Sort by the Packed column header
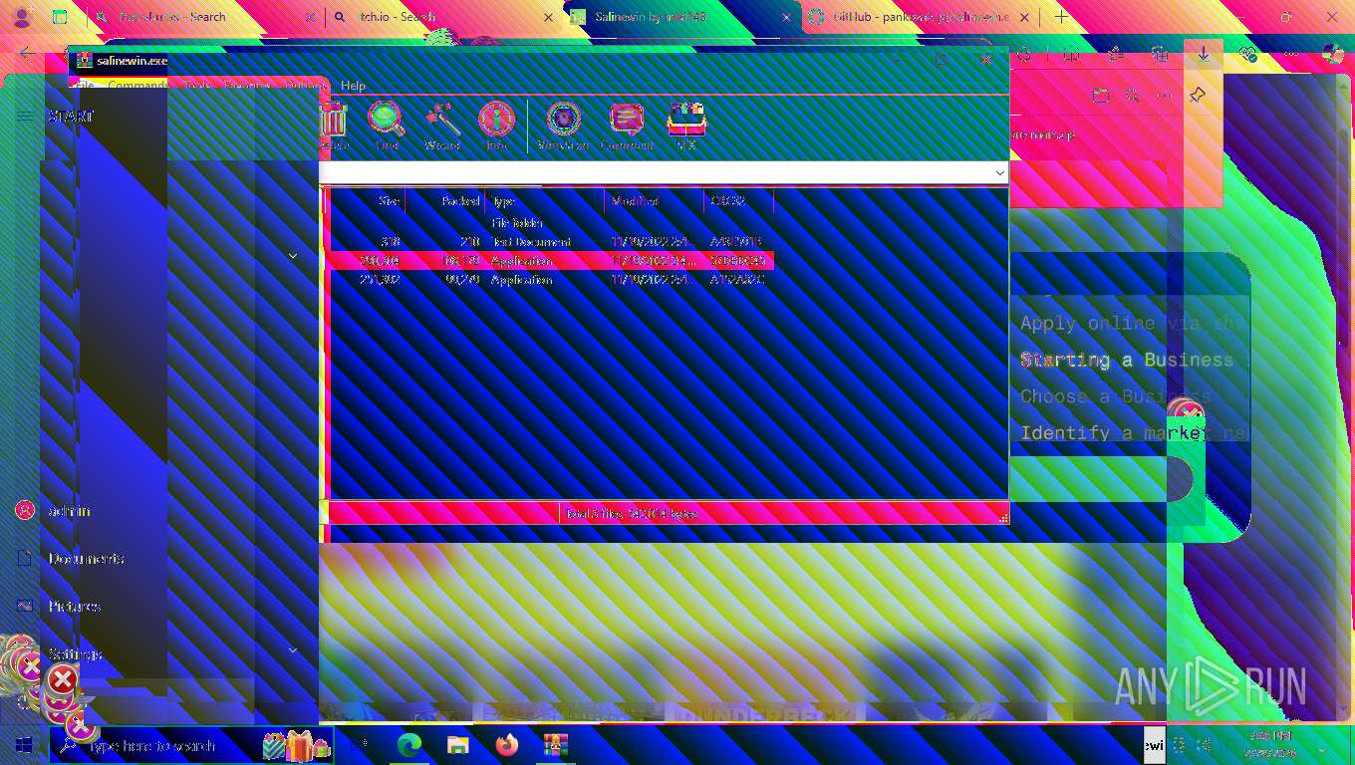Screen dimensions: 1355x765 (445, 201)
